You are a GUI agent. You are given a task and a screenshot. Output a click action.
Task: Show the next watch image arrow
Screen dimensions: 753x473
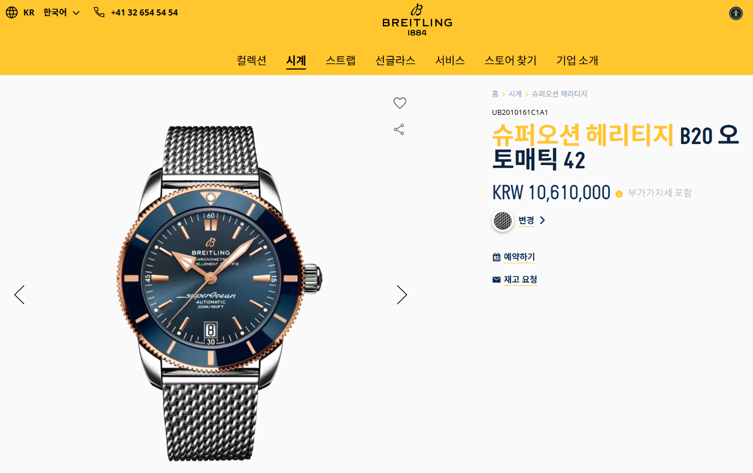coord(402,295)
